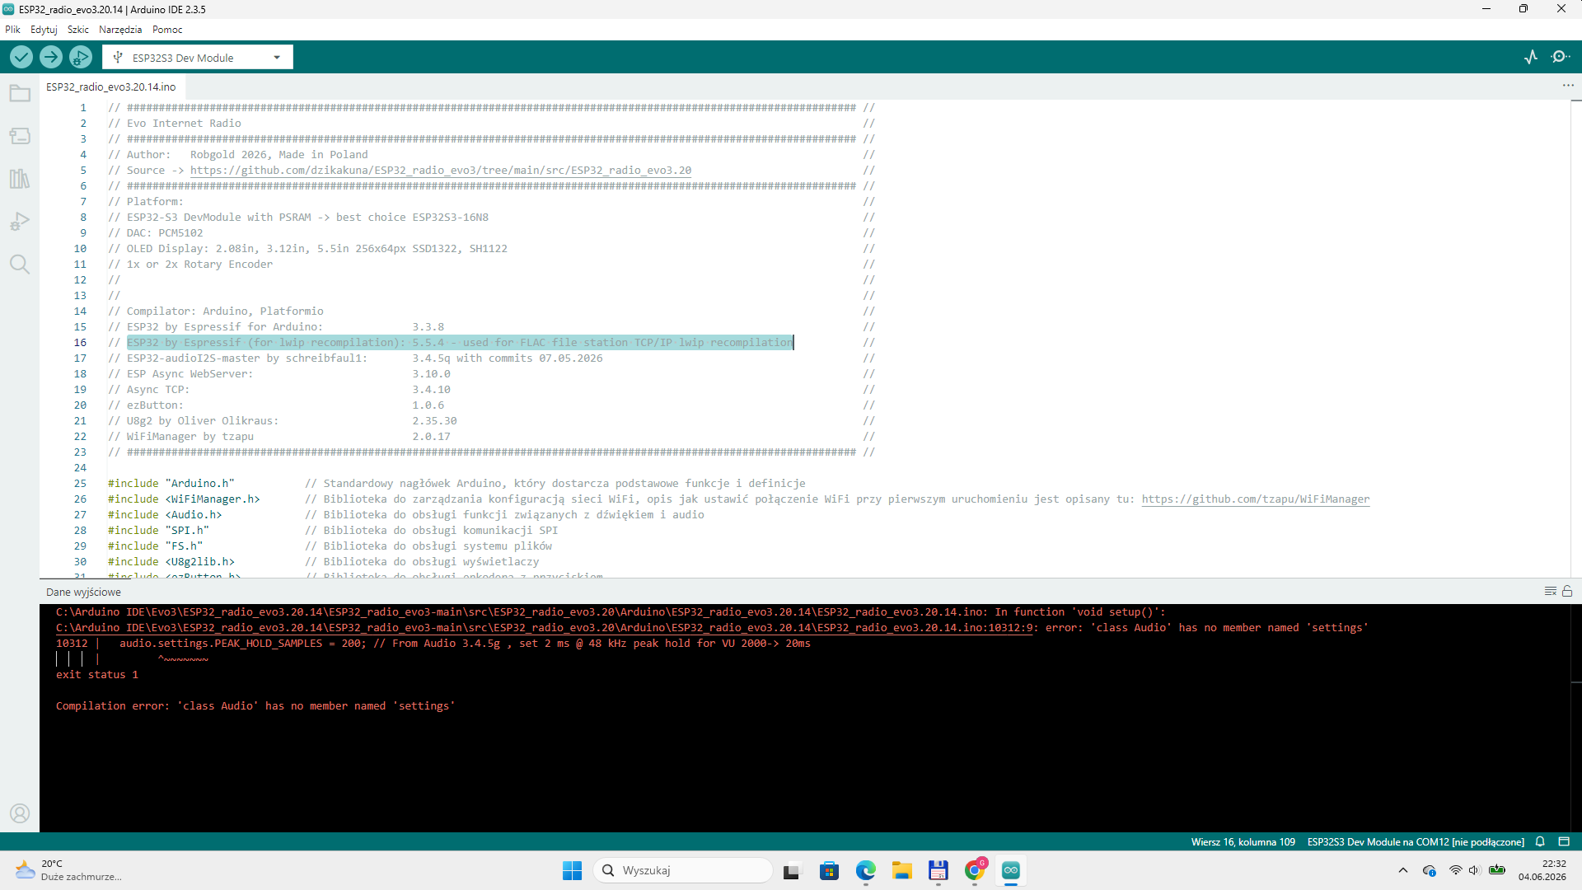Show hidden system tray icons chevron

pos(1403,870)
